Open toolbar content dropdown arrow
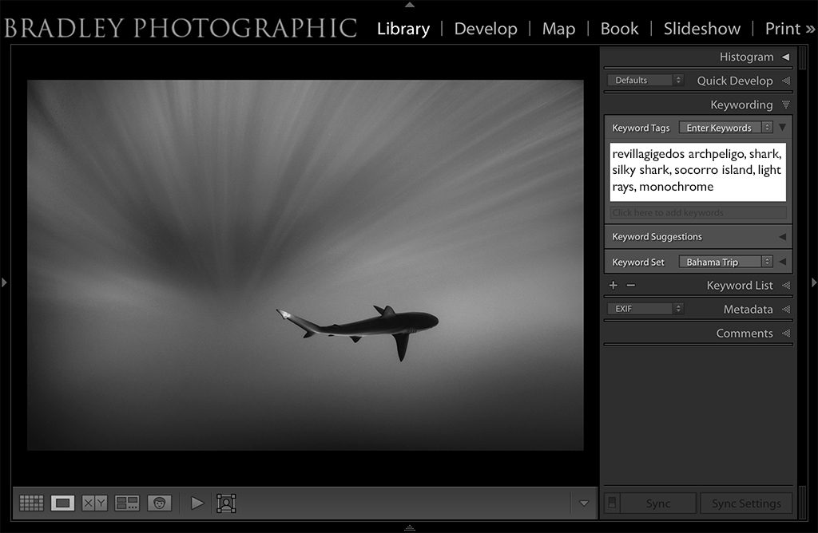The image size is (818, 533). coord(584,503)
